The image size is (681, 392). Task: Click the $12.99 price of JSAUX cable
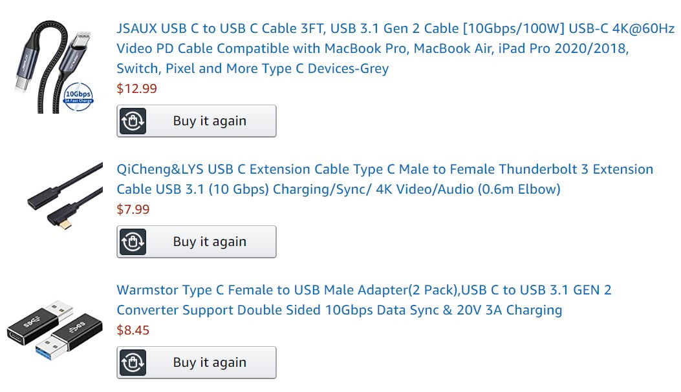[137, 88]
